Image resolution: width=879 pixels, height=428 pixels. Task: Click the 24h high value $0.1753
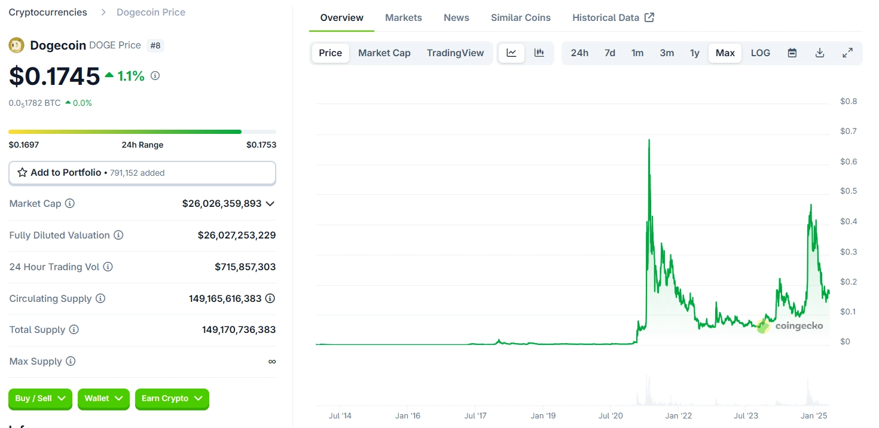tap(261, 145)
